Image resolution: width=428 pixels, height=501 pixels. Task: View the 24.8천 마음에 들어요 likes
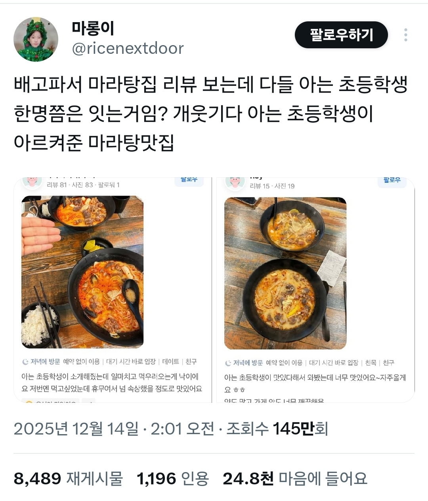tap(295, 479)
